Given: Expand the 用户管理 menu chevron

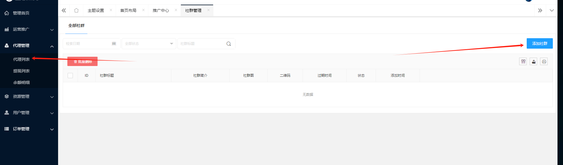Looking at the screenshot, I should click(52, 113).
